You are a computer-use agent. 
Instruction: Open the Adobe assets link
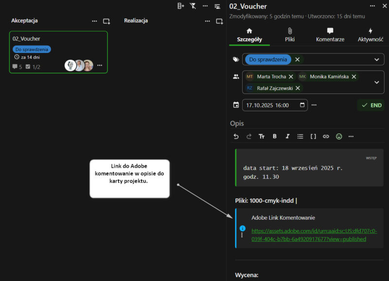coord(314,235)
